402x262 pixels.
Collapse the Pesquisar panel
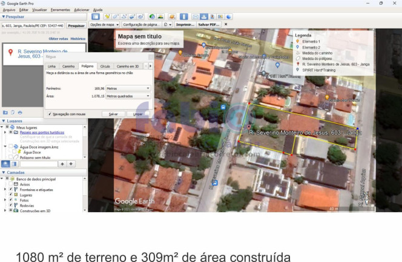click(x=4, y=17)
